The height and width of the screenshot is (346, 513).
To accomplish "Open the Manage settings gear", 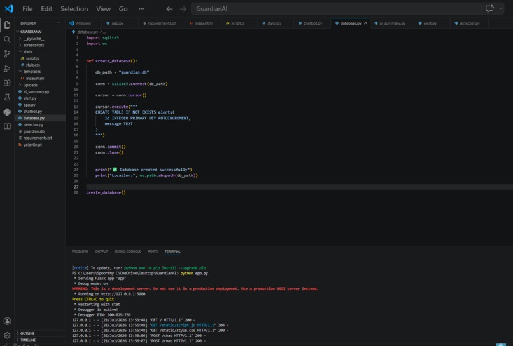I will pos(7,335).
